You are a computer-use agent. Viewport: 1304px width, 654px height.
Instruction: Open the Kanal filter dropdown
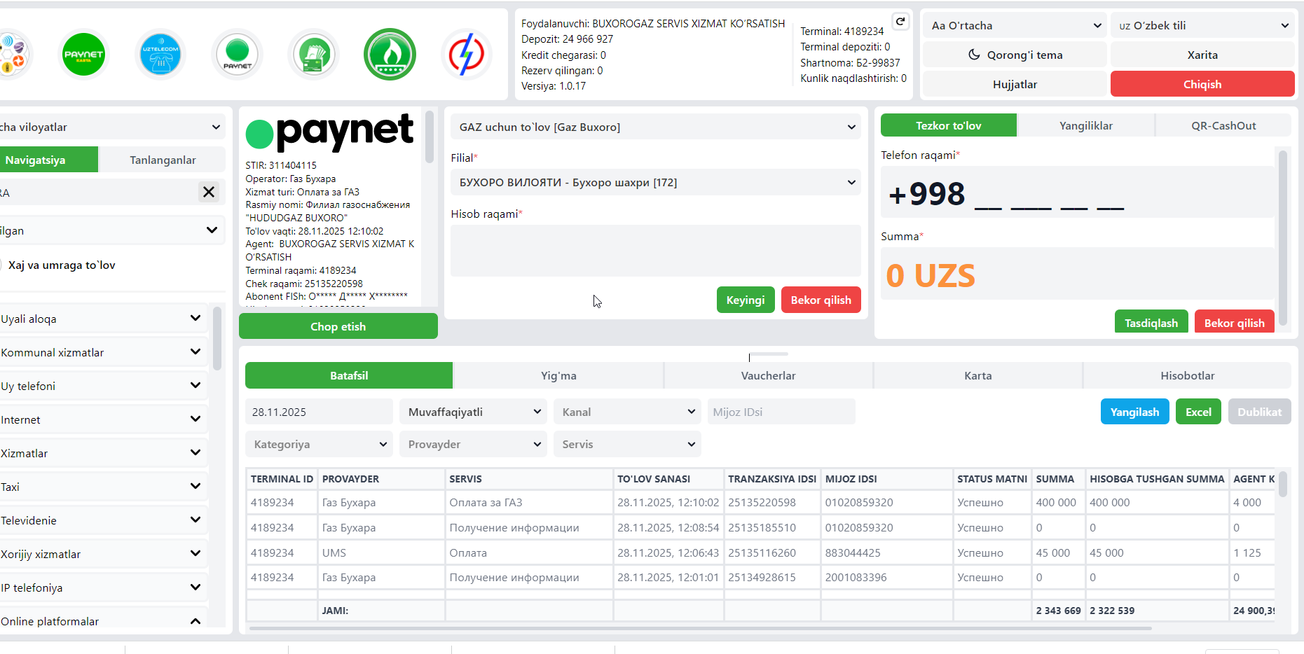(x=627, y=412)
